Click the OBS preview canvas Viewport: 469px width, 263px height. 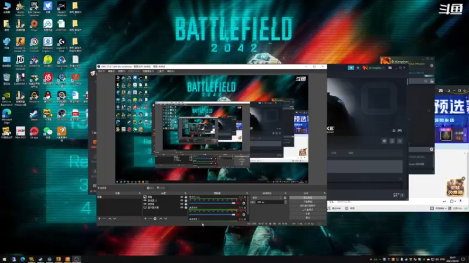[212, 129]
